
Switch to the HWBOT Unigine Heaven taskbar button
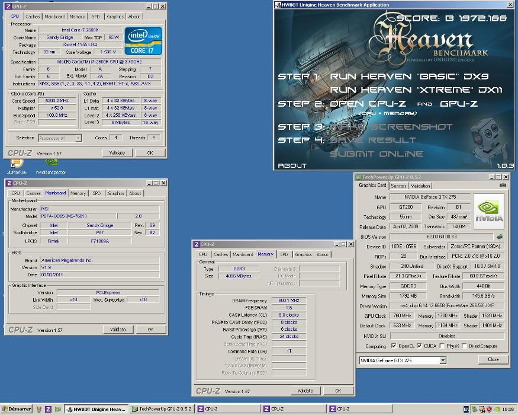(96, 410)
